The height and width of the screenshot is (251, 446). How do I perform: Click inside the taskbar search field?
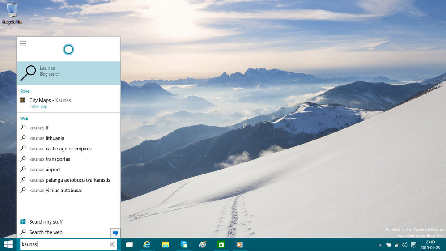63,244
